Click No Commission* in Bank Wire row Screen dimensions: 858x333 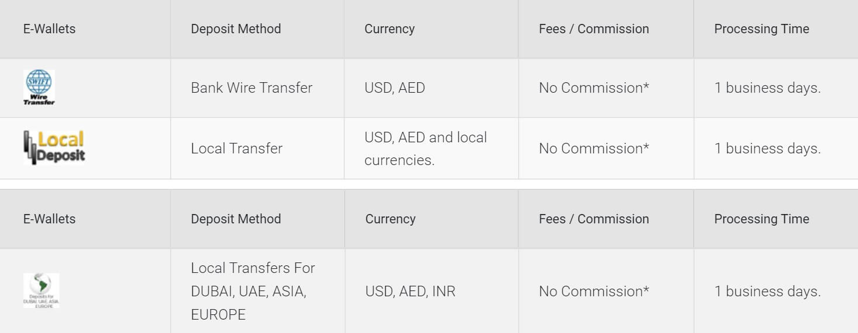pos(594,87)
